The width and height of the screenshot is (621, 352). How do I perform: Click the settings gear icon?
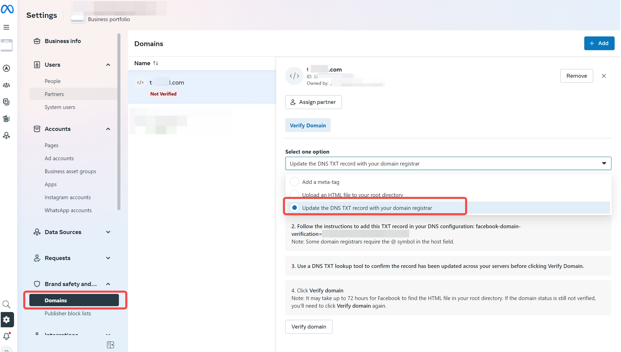click(x=7, y=319)
